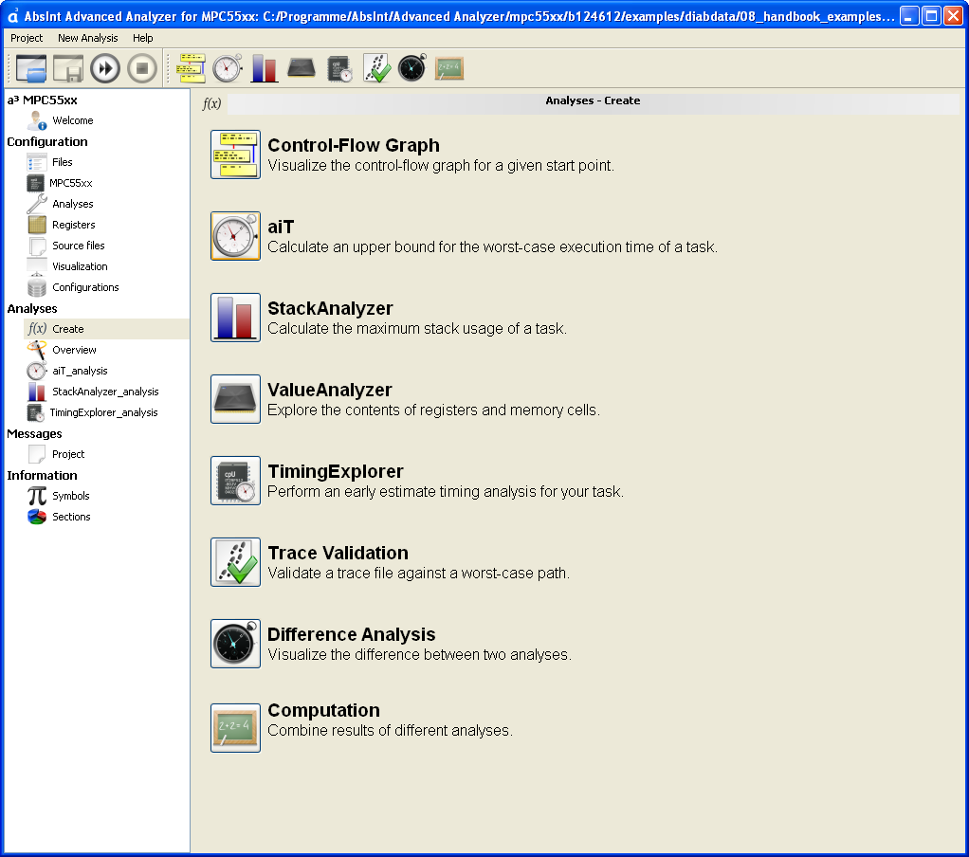The height and width of the screenshot is (857, 969).
Task: Select Files under Configuration
Action: coord(62,162)
